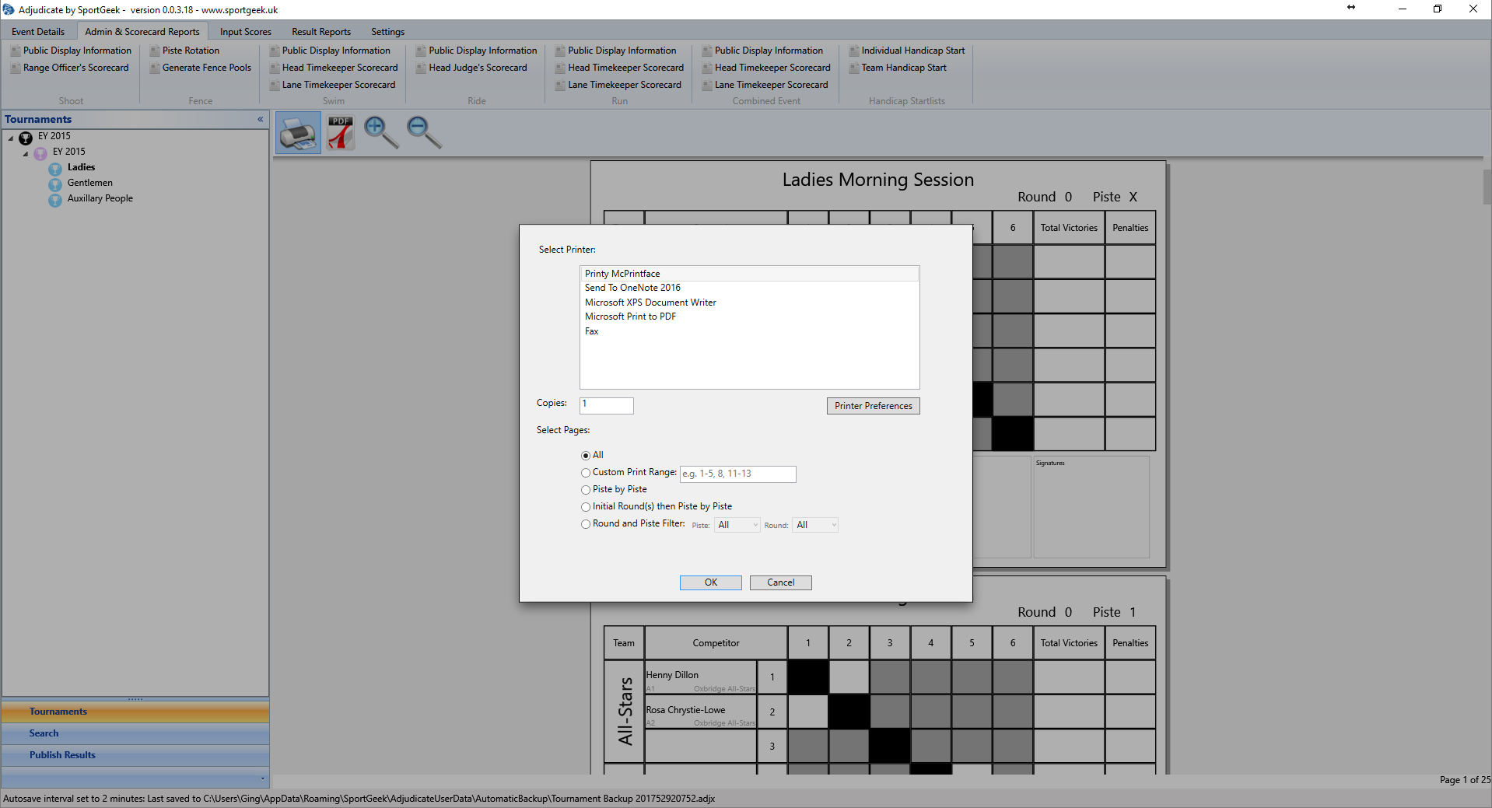Collapse the top-level EY 2015 tournament node
Image resolution: width=1492 pixels, height=808 pixels.
(x=11, y=138)
